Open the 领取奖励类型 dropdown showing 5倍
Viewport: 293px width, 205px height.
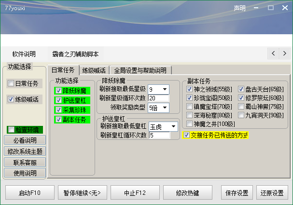tap(165, 108)
